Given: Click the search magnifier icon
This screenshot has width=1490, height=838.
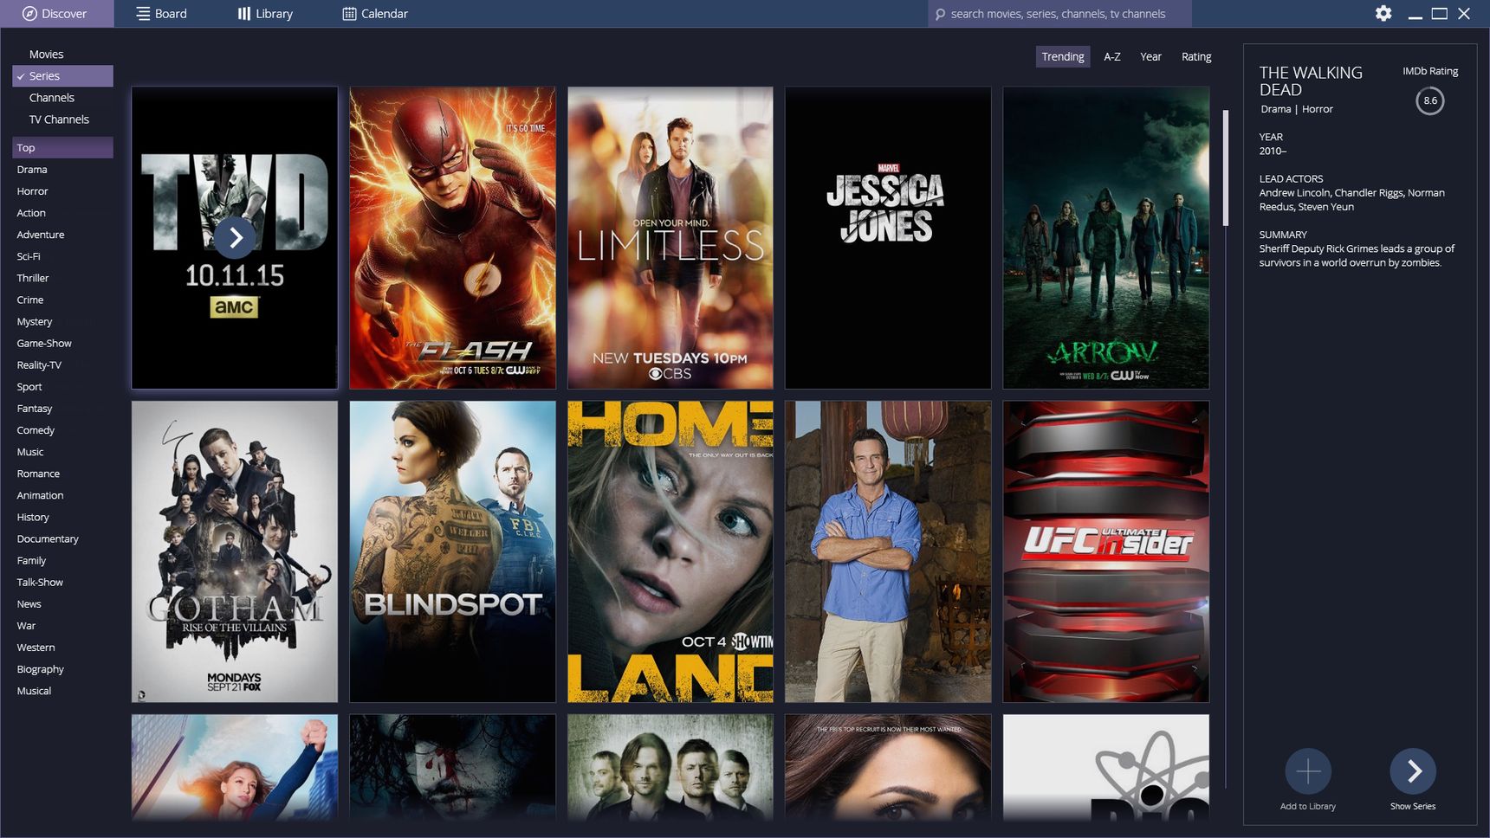Looking at the screenshot, I should tap(940, 14).
